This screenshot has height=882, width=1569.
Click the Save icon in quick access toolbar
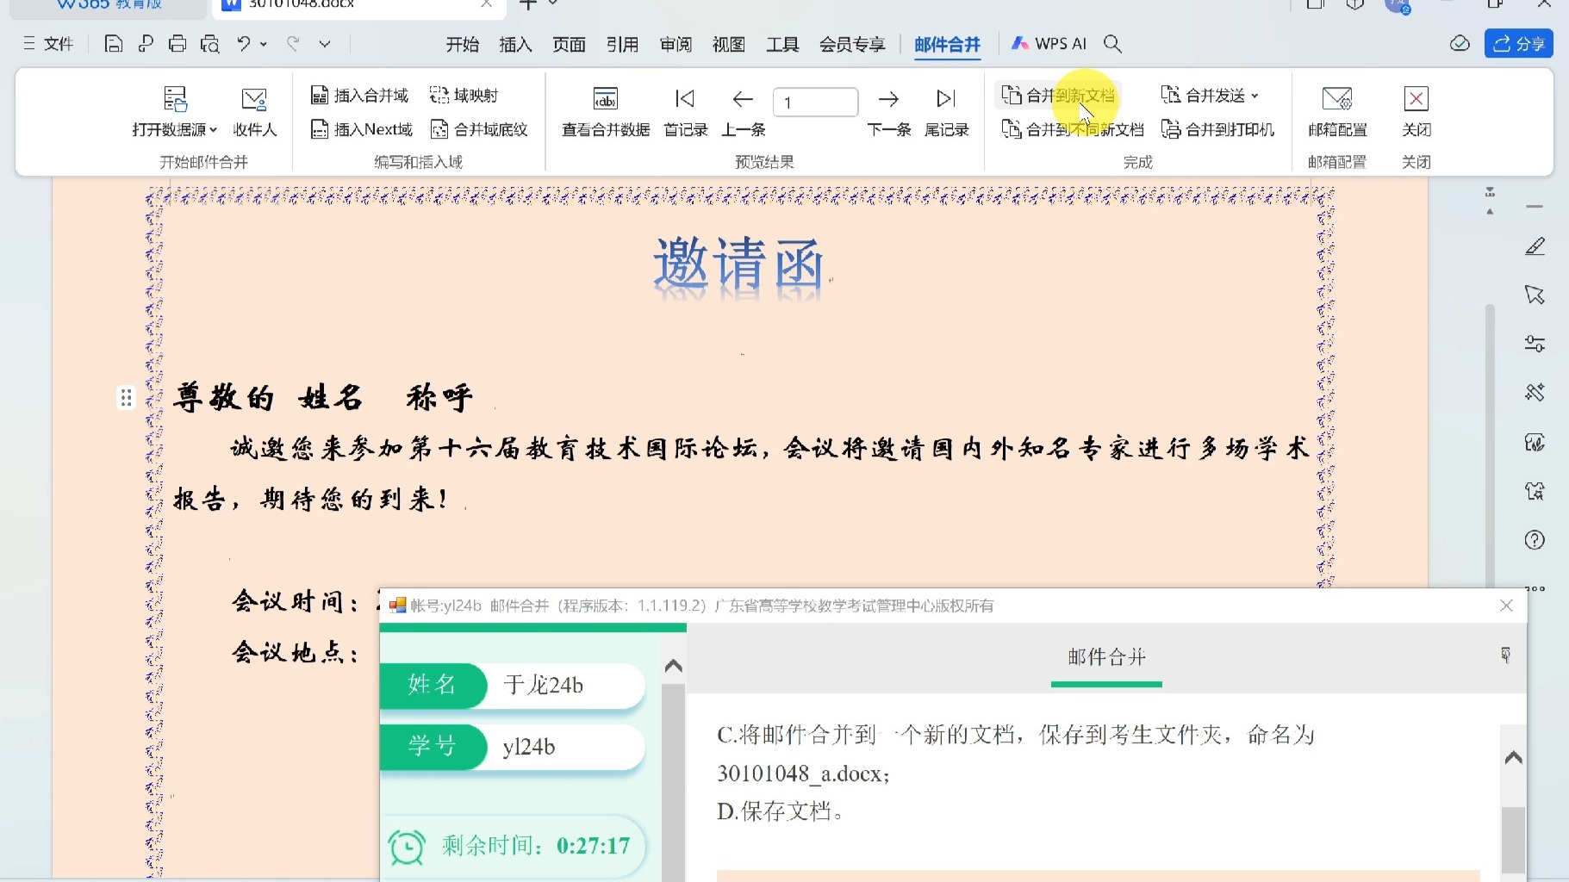click(112, 43)
